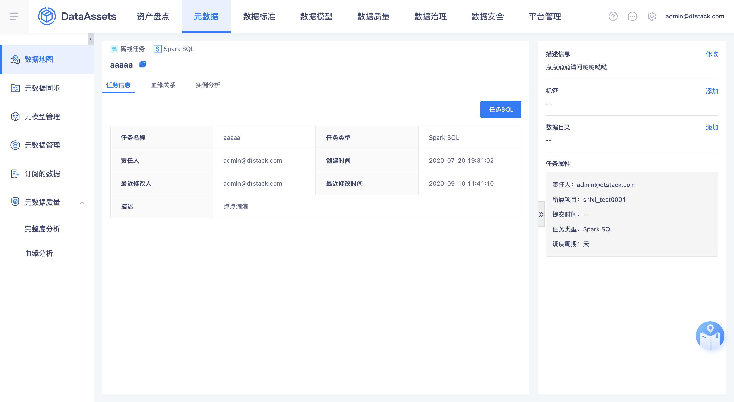Click the Spark SQL task type cell

[470, 137]
